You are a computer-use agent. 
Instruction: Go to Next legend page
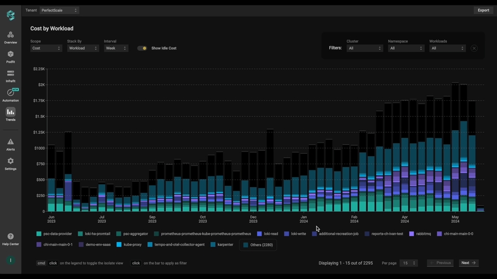coord(468,263)
